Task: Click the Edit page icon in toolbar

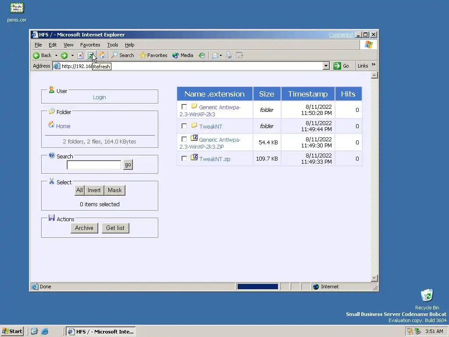Action: click(x=239, y=55)
